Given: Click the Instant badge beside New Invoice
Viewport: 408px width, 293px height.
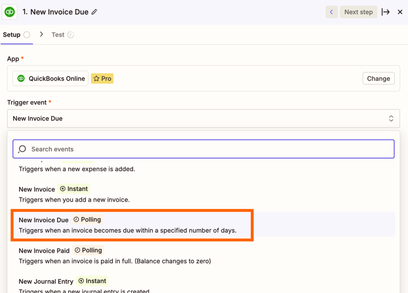Looking at the screenshot, I should [74, 189].
